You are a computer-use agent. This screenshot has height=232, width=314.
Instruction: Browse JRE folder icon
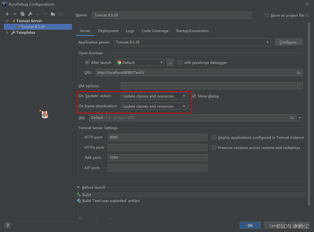point(292,117)
